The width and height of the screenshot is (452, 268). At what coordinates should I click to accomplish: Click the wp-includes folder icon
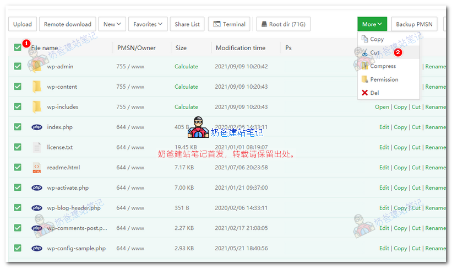click(x=36, y=107)
